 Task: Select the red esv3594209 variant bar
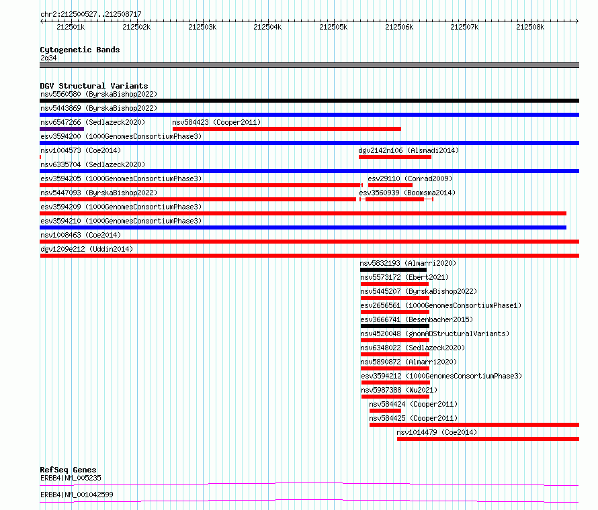coord(303,213)
